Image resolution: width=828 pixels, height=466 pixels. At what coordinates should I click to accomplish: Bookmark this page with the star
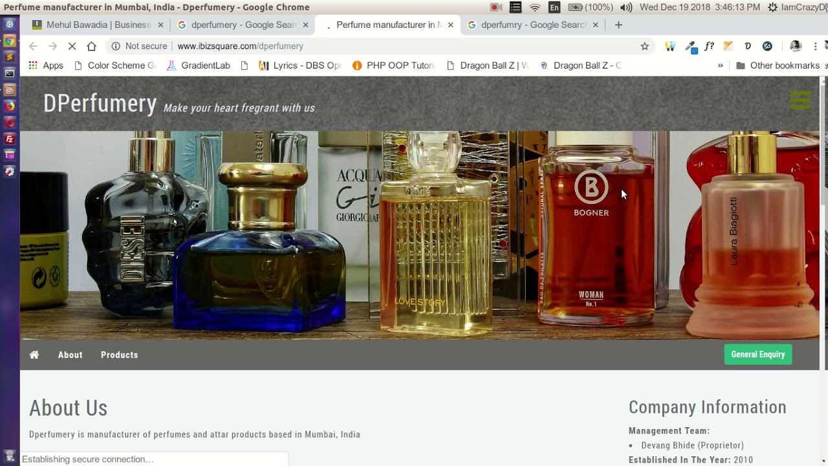(x=644, y=46)
